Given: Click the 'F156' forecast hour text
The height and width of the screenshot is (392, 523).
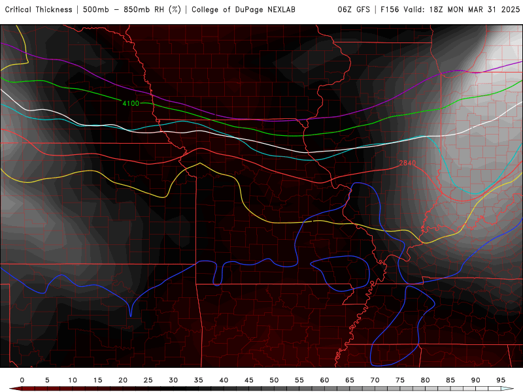Looking at the screenshot, I should tap(390, 10).
